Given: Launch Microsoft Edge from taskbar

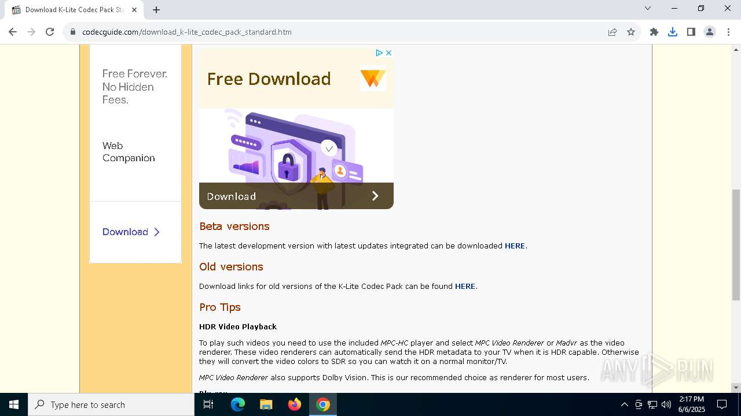Looking at the screenshot, I should pyautogui.click(x=238, y=404).
